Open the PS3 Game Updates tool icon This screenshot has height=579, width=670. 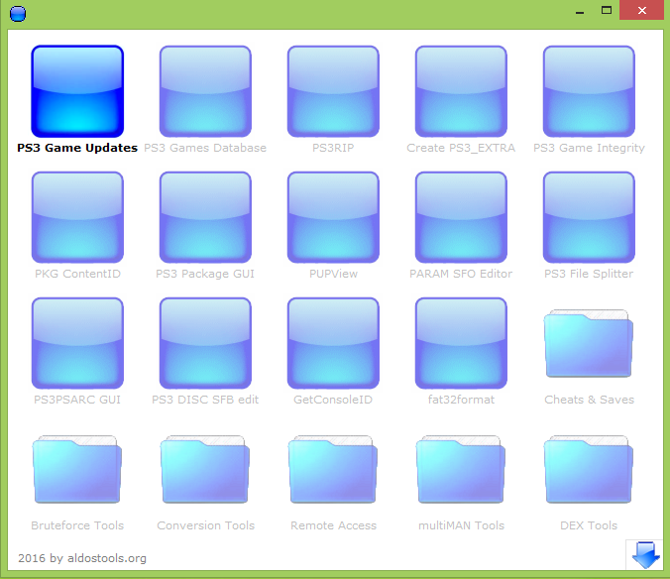(77, 91)
